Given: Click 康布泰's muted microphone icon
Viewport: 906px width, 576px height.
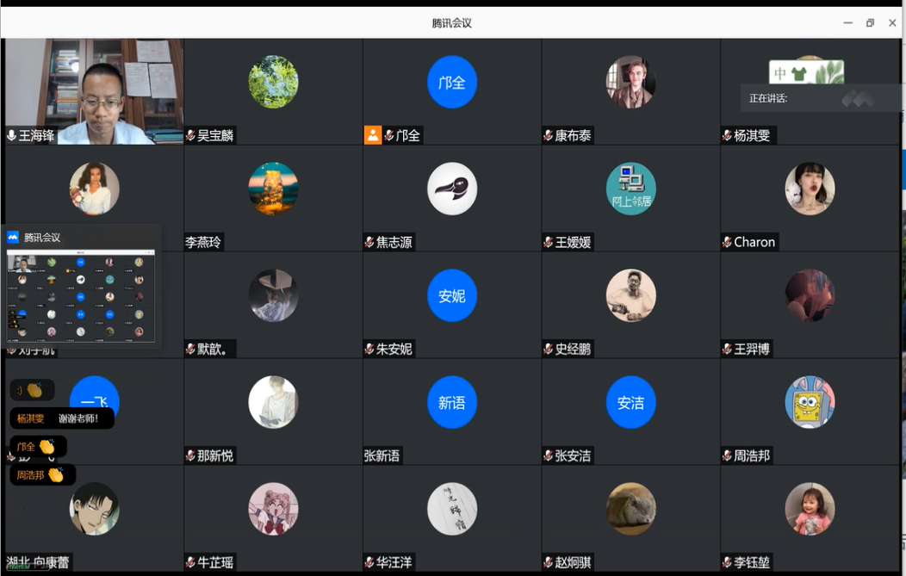Looking at the screenshot, I should pos(549,136).
